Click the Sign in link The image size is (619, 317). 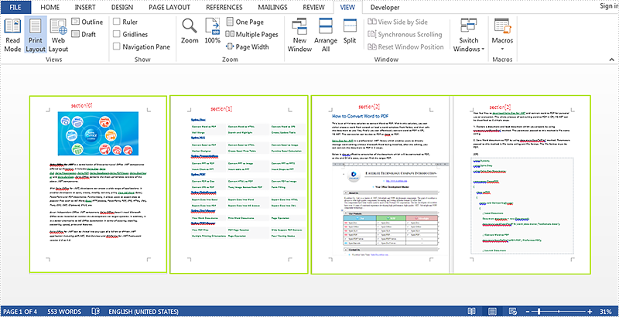[x=609, y=6]
